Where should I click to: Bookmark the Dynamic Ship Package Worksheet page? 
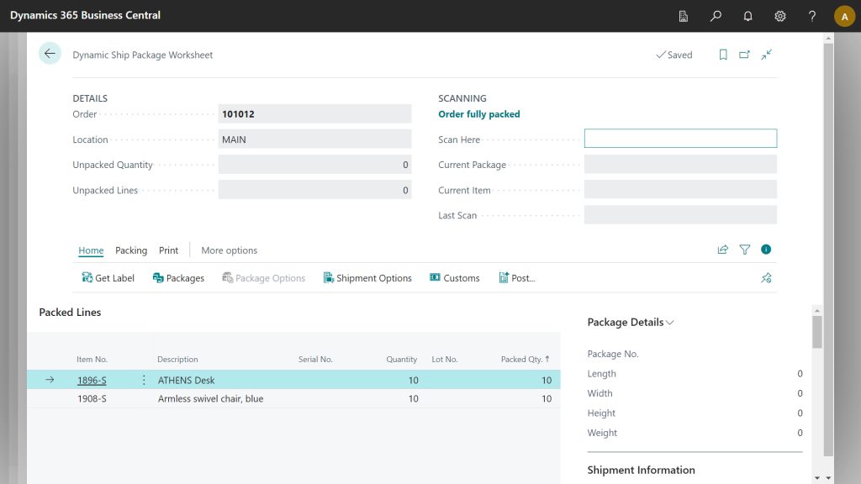pyautogui.click(x=723, y=54)
